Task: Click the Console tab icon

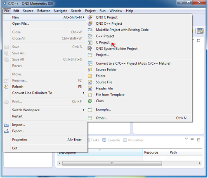Action: click(x=104, y=140)
